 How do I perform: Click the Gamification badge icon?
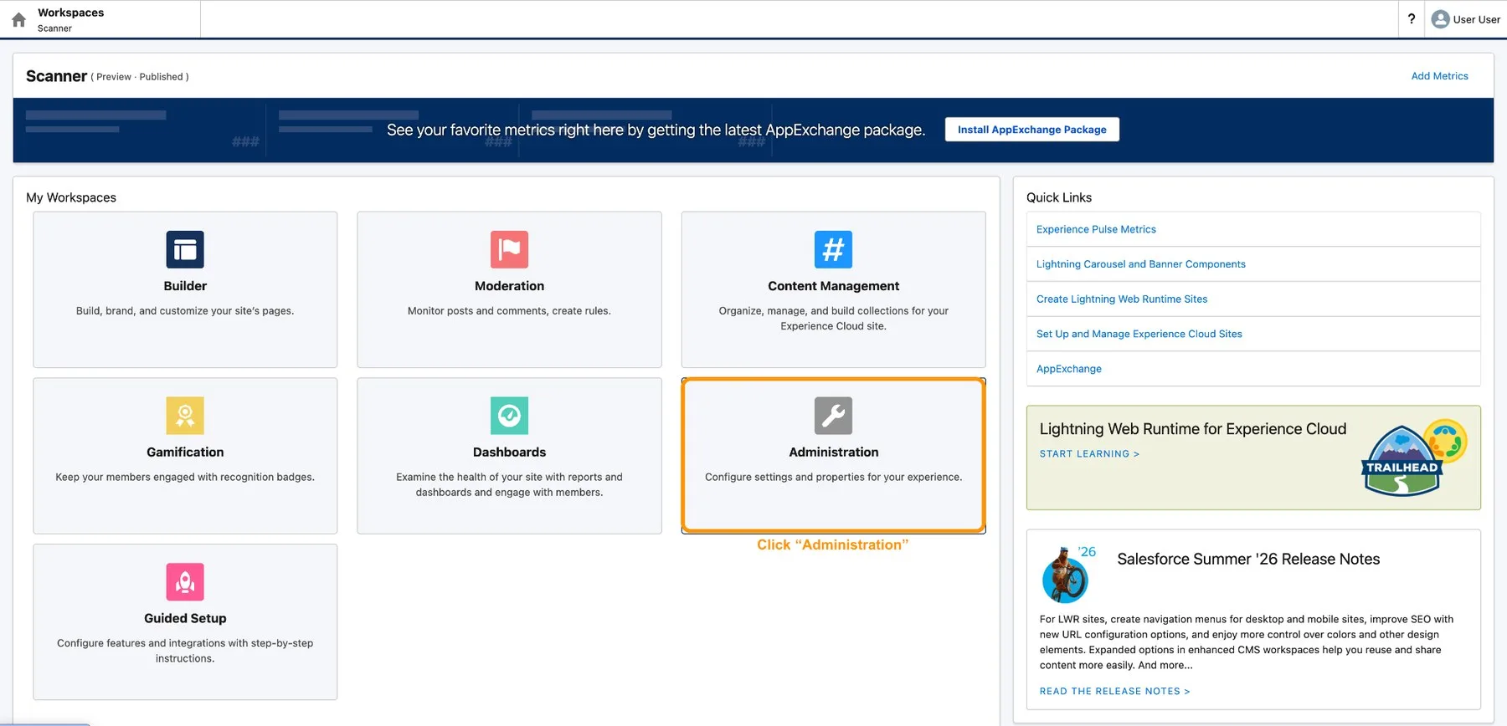(x=185, y=416)
